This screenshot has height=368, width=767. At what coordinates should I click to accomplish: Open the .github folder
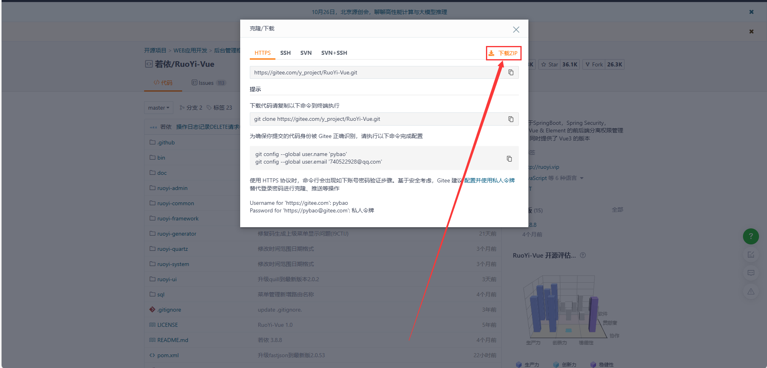tap(166, 142)
